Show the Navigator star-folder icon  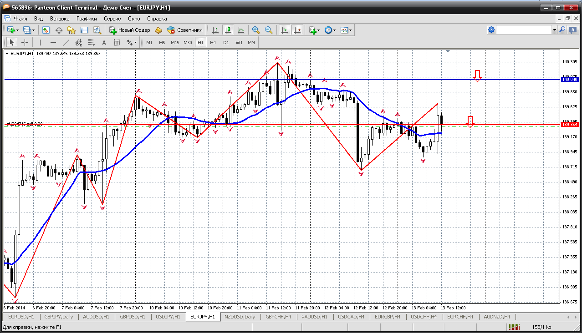(x=71, y=30)
